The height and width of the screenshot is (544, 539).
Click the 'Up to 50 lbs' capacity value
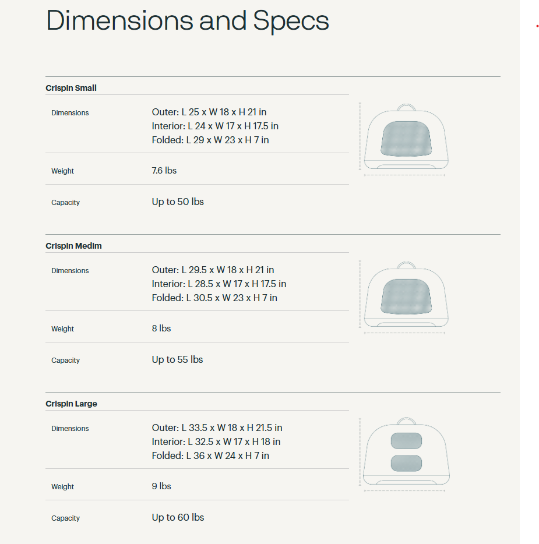point(178,202)
